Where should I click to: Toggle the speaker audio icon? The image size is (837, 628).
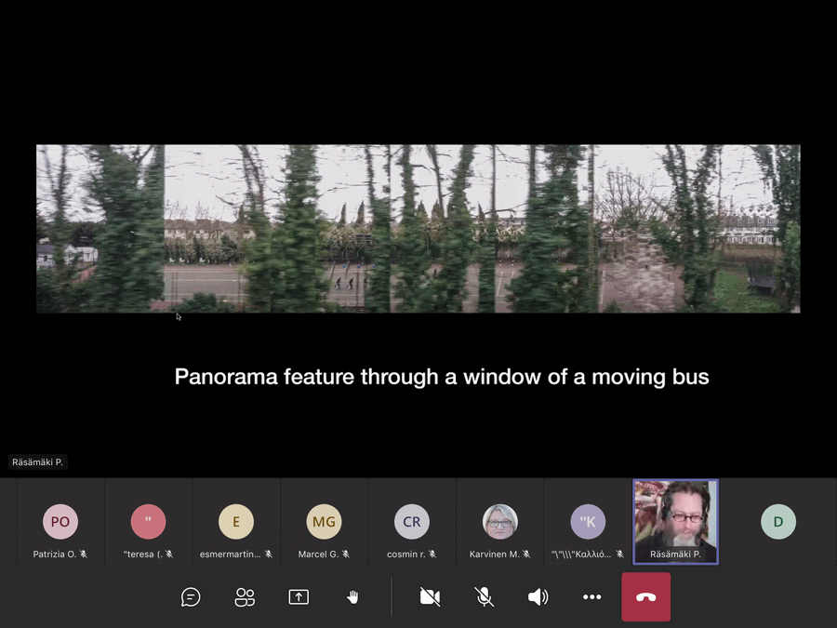(x=538, y=597)
